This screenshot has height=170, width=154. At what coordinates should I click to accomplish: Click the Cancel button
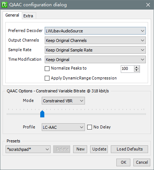click(x=142, y=162)
